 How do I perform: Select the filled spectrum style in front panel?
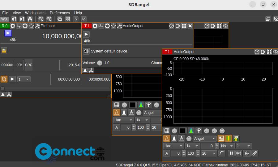tap(174, 138)
